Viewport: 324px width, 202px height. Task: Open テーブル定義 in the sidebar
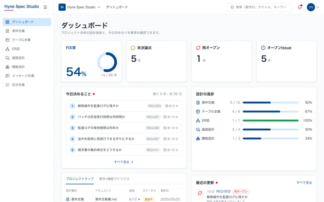27,40
